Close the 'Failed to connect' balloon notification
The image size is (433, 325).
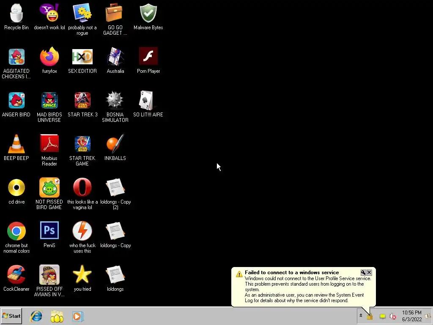pos(369,273)
